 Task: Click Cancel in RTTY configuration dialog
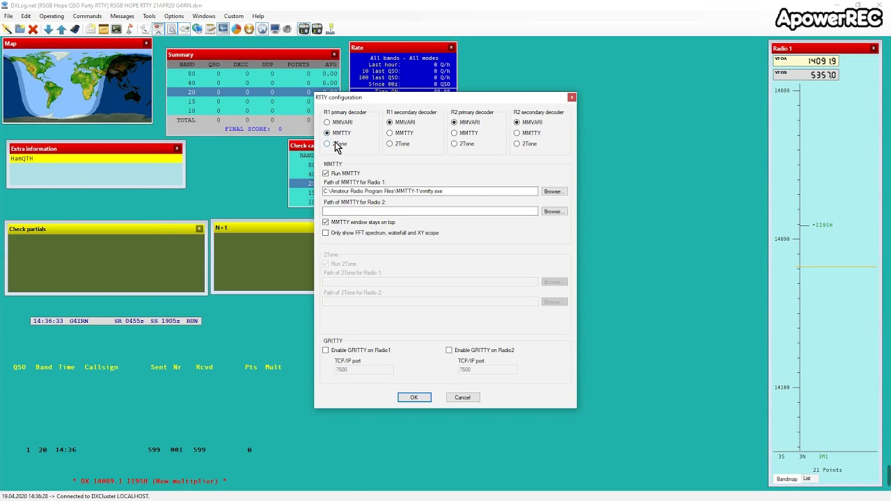coord(462,397)
